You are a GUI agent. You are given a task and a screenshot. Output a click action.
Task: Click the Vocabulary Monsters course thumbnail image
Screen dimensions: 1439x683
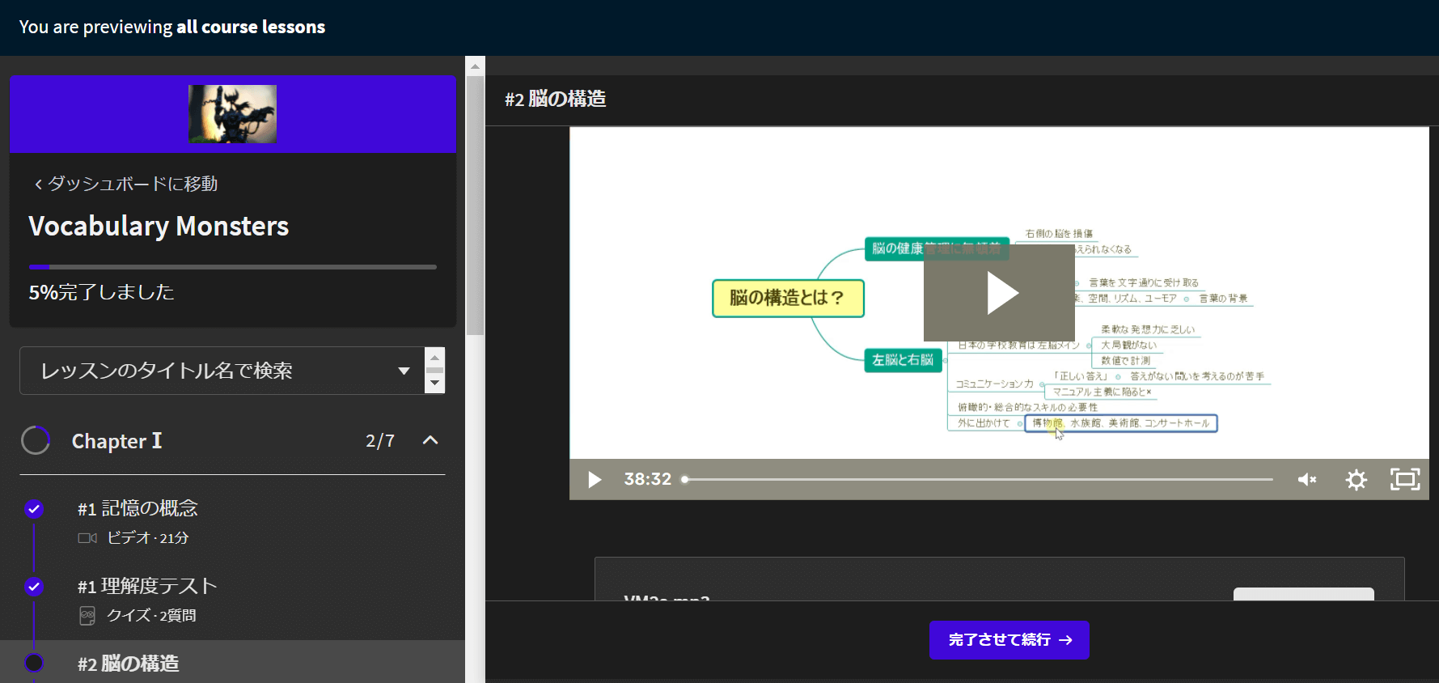click(x=232, y=114)
